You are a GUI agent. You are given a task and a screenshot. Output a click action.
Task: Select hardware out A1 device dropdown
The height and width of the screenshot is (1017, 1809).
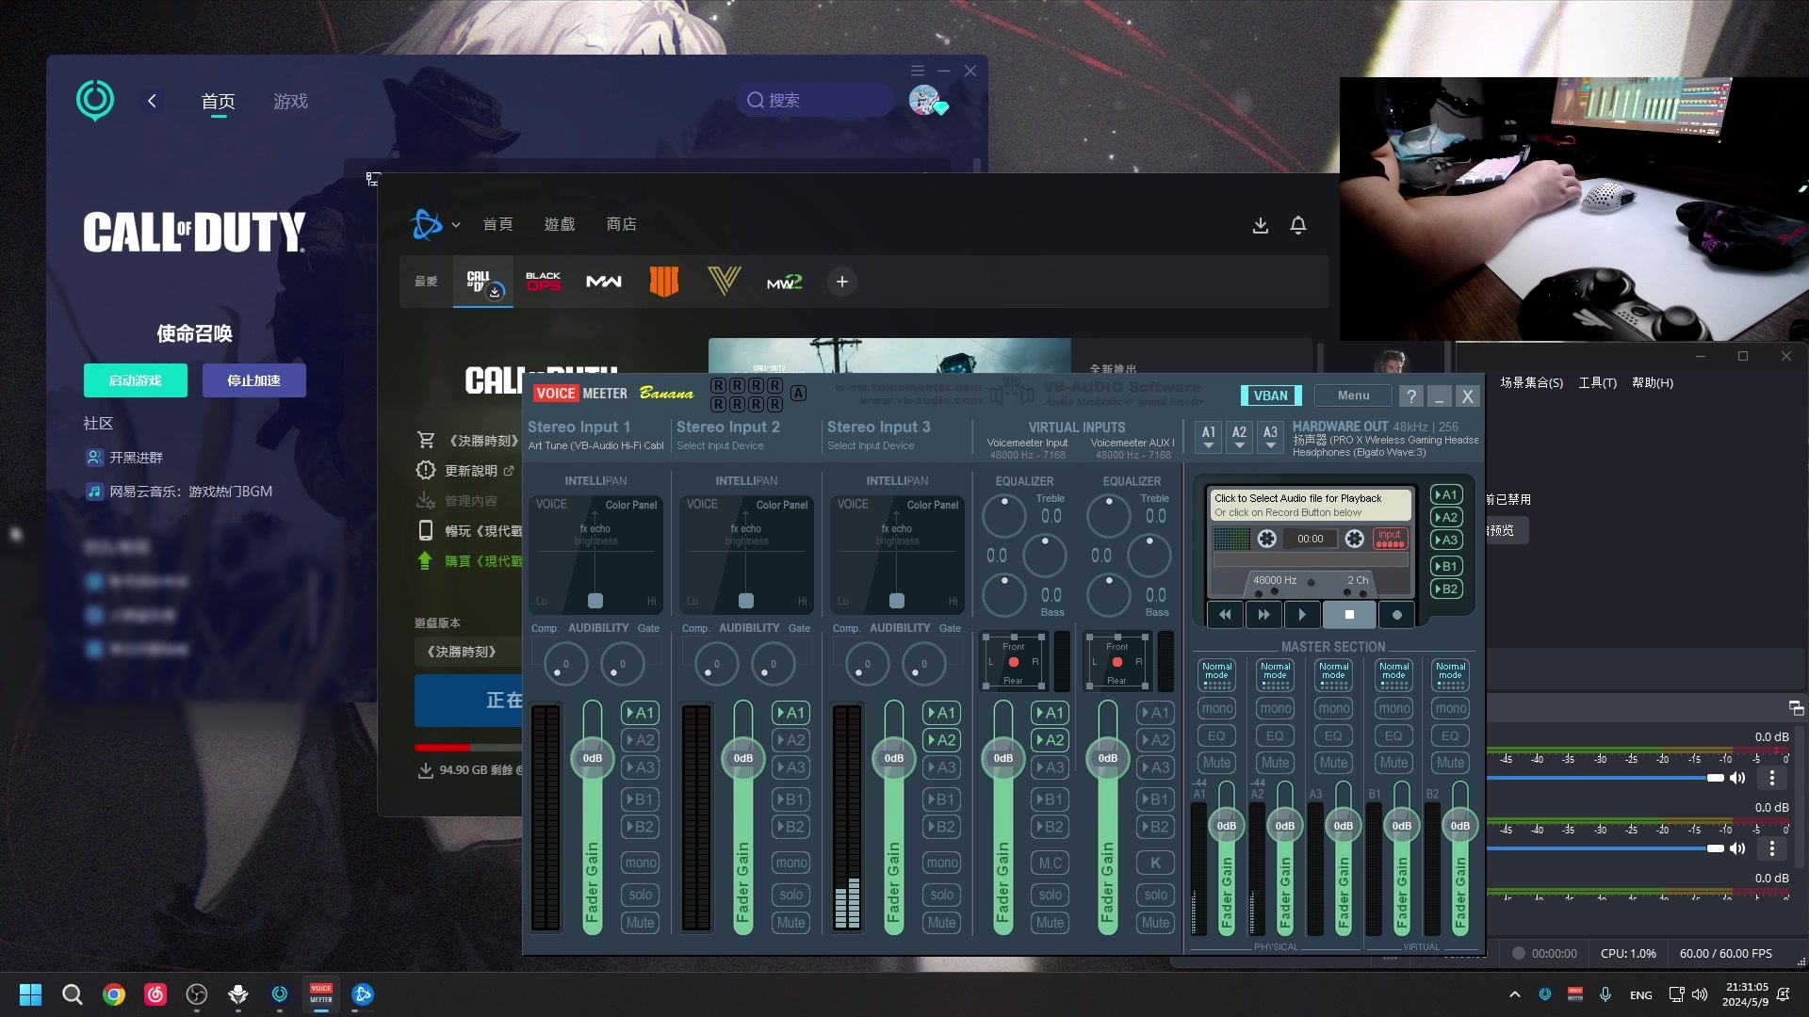[x=1209, y=437]
